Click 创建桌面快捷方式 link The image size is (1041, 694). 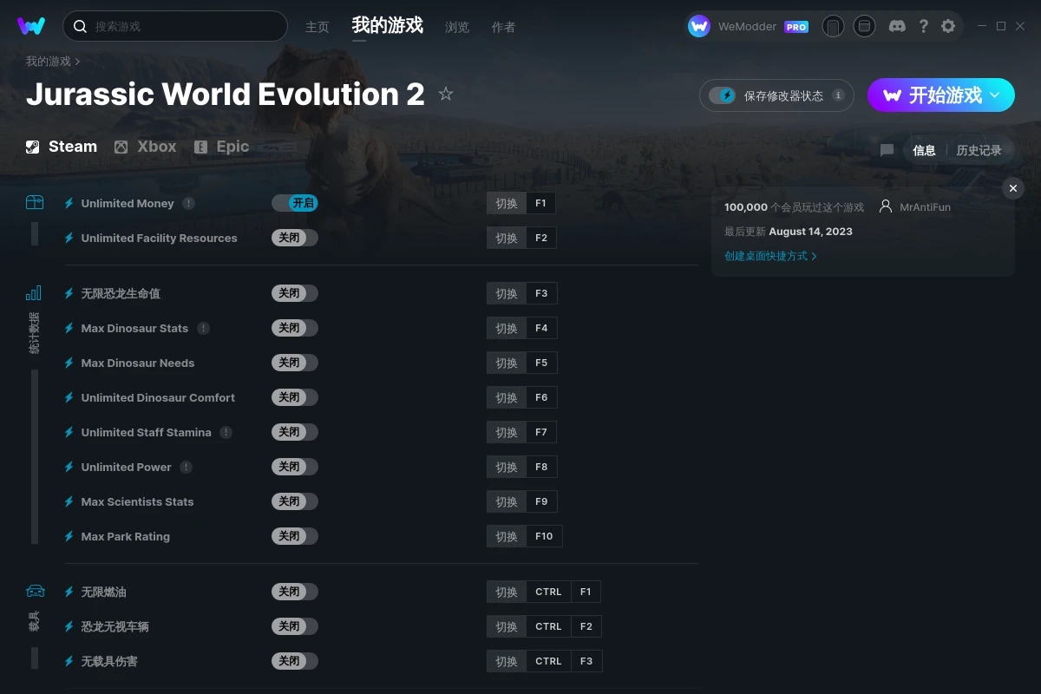pyautogui.click(x=770, y=256)
